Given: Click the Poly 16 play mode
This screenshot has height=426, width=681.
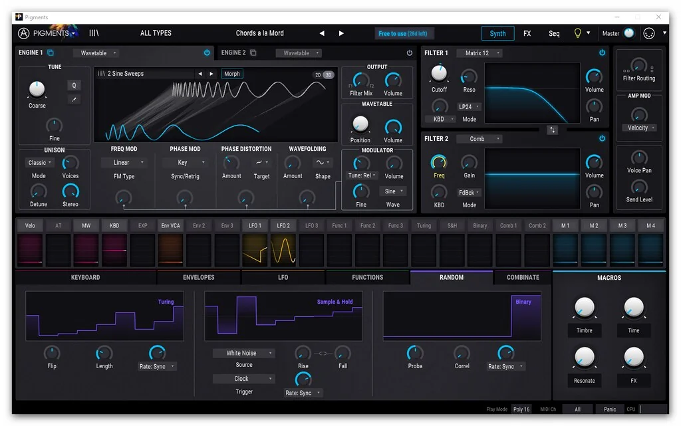Looking at the screenshot, I should pos(521,409).
